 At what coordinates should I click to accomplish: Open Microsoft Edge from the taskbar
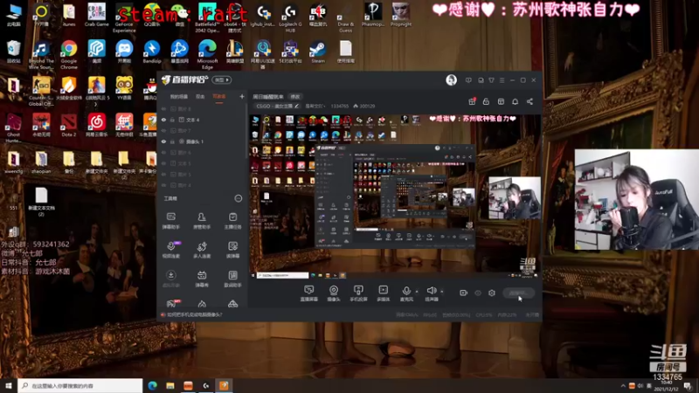(x=152, y=386)
